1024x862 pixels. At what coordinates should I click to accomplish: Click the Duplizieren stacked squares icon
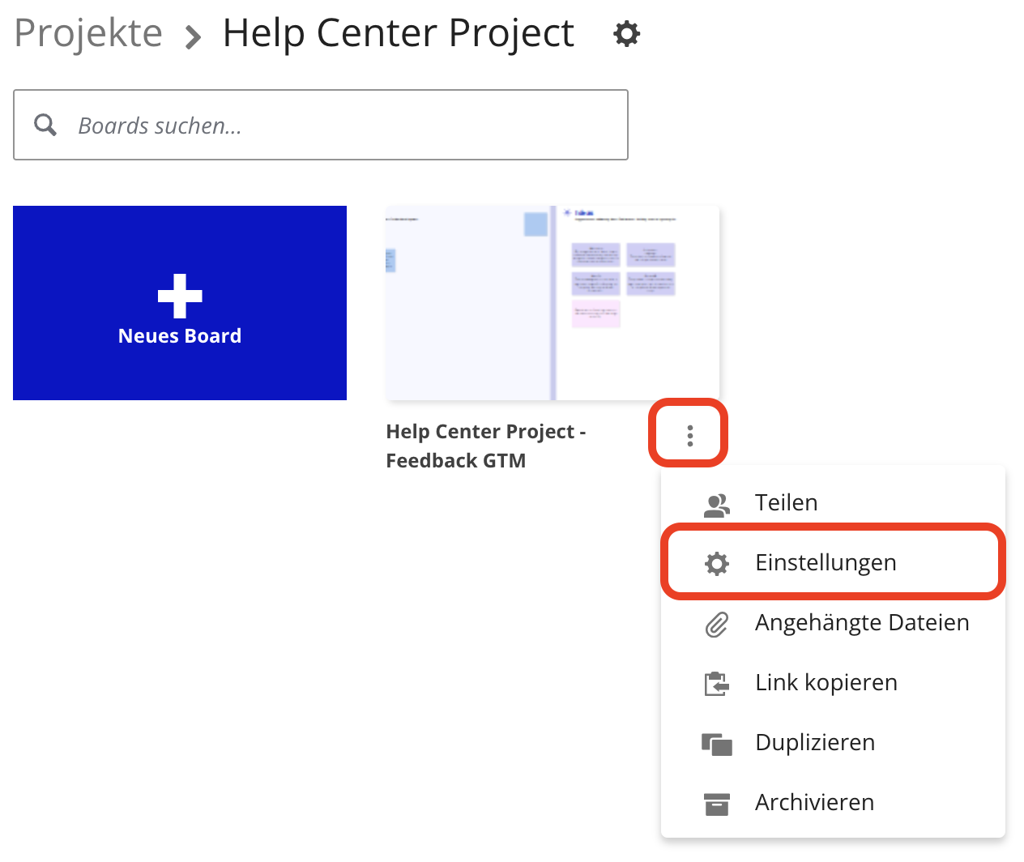[x=716, y=744]
